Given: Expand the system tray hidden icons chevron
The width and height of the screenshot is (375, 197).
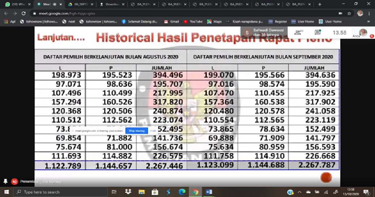Looking at the screenshot, I should 300,192.
